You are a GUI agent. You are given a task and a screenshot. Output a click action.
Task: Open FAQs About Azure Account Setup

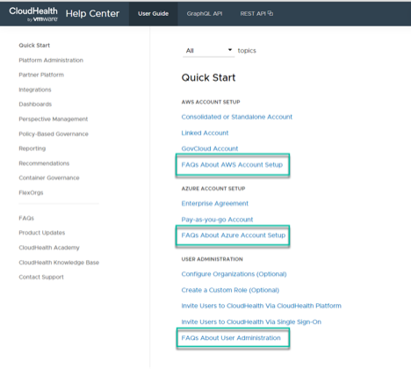234,235
